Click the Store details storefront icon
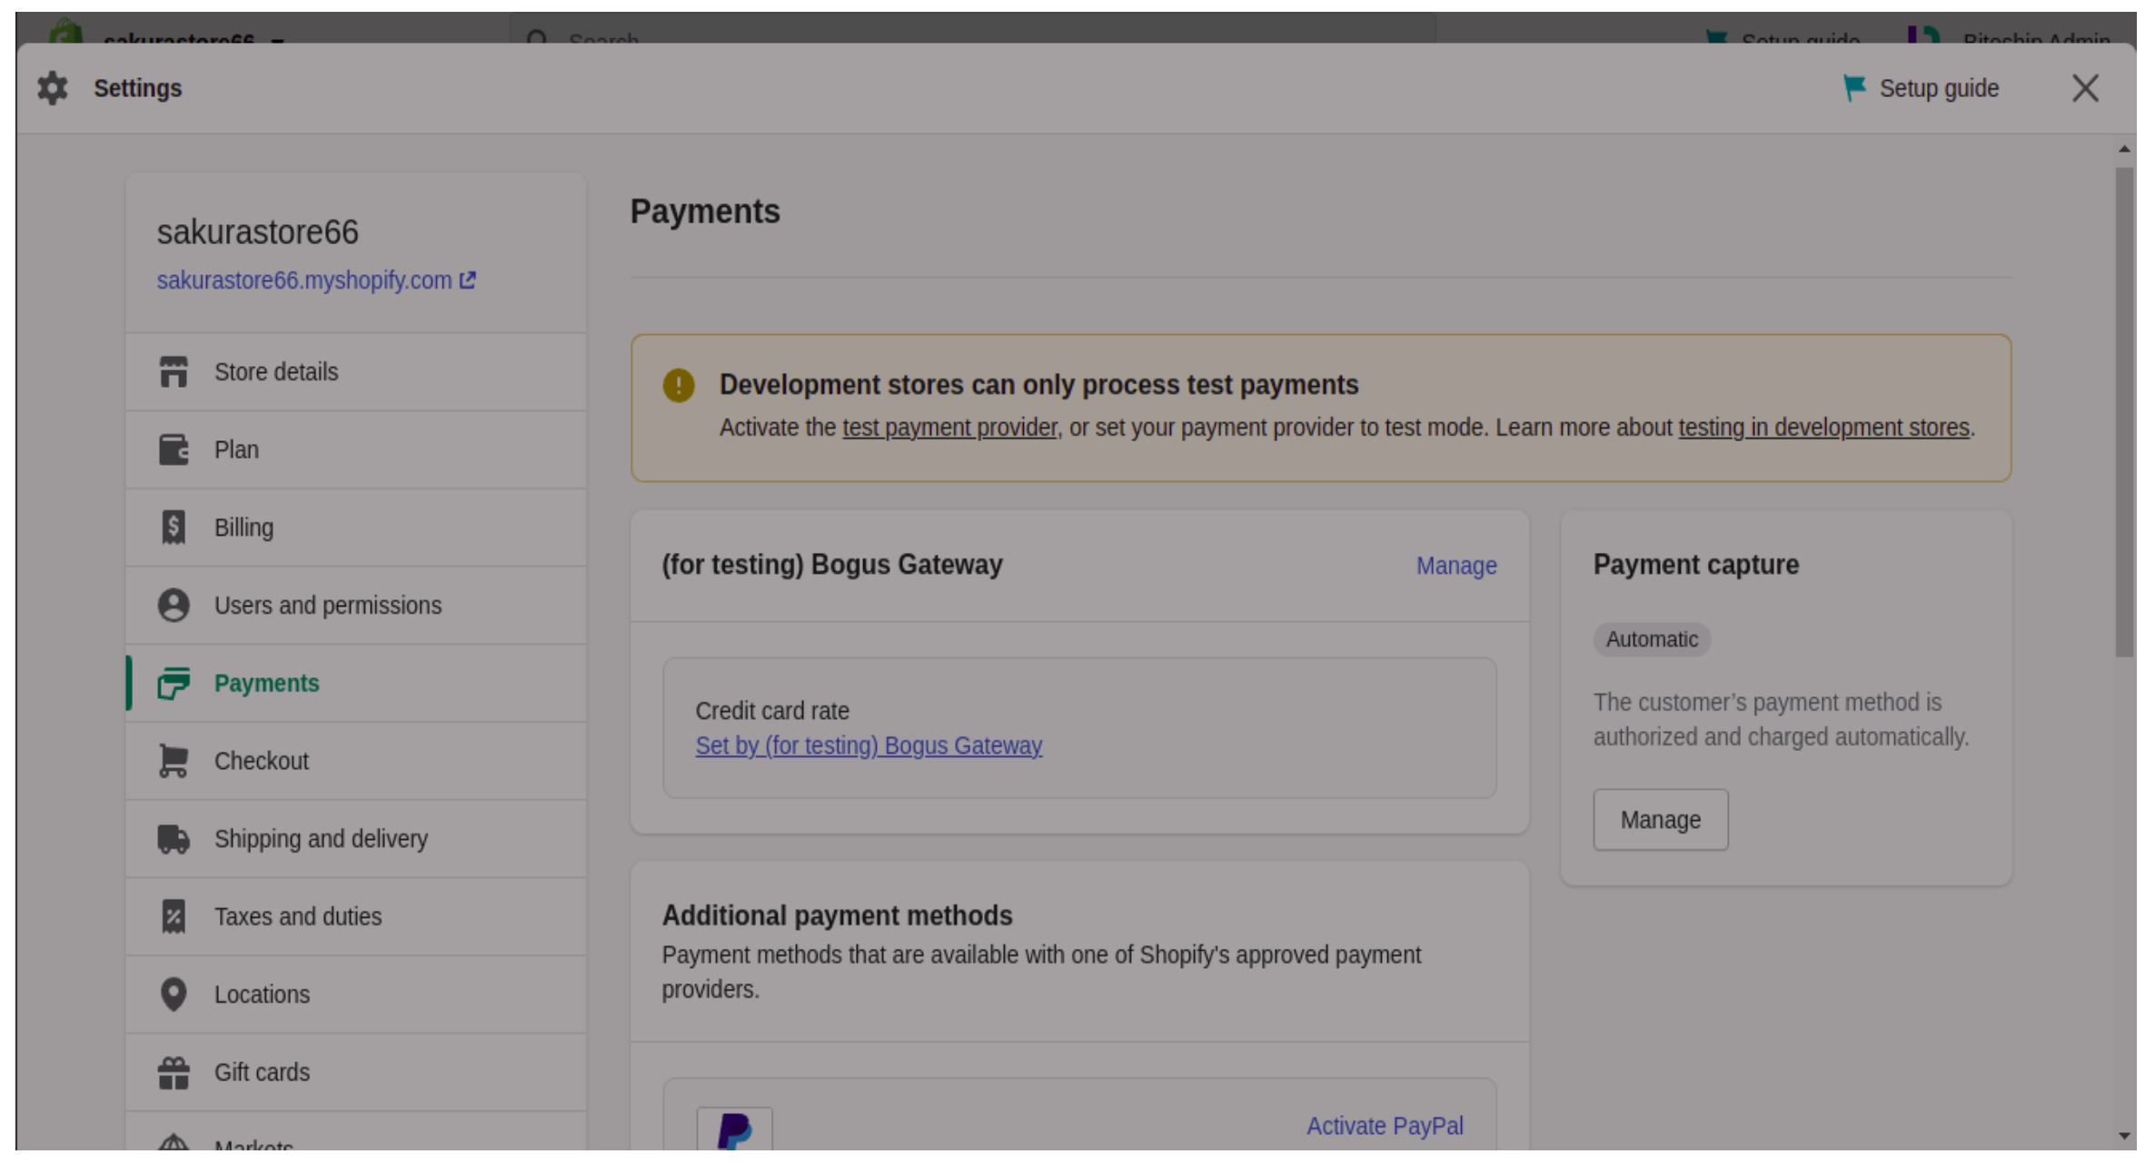Screen dimensions: 2155x1164 (x=174, y=372)
